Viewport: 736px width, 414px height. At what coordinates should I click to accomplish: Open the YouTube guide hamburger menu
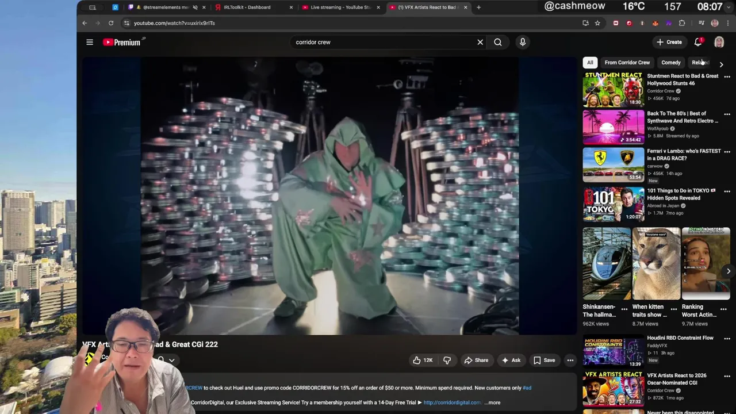[x=90, y=42]
